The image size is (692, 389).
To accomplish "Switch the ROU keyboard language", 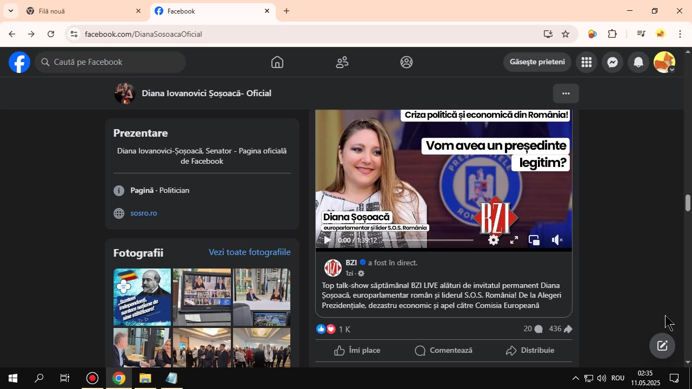I will tap(618, 378).
